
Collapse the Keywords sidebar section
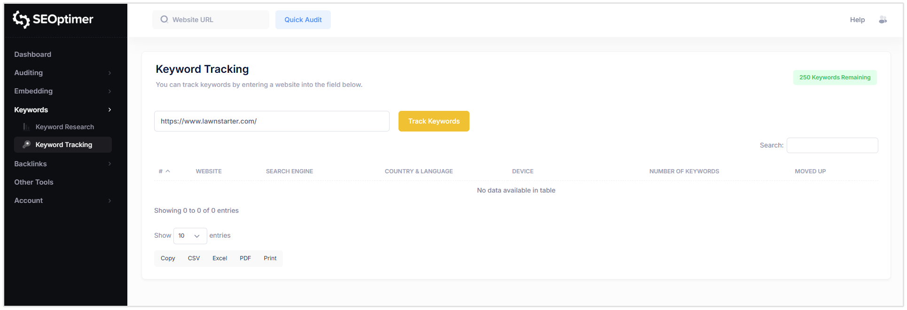click(x=109, y=110)
